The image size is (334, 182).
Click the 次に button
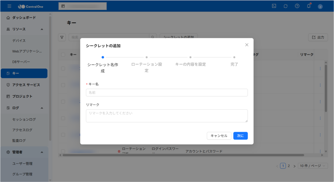[240, 136]
